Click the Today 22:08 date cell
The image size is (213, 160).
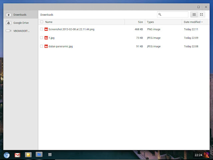[191, 46]
